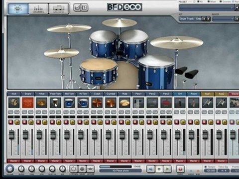Switch to the Channel page tab

[x=38, y=8]
